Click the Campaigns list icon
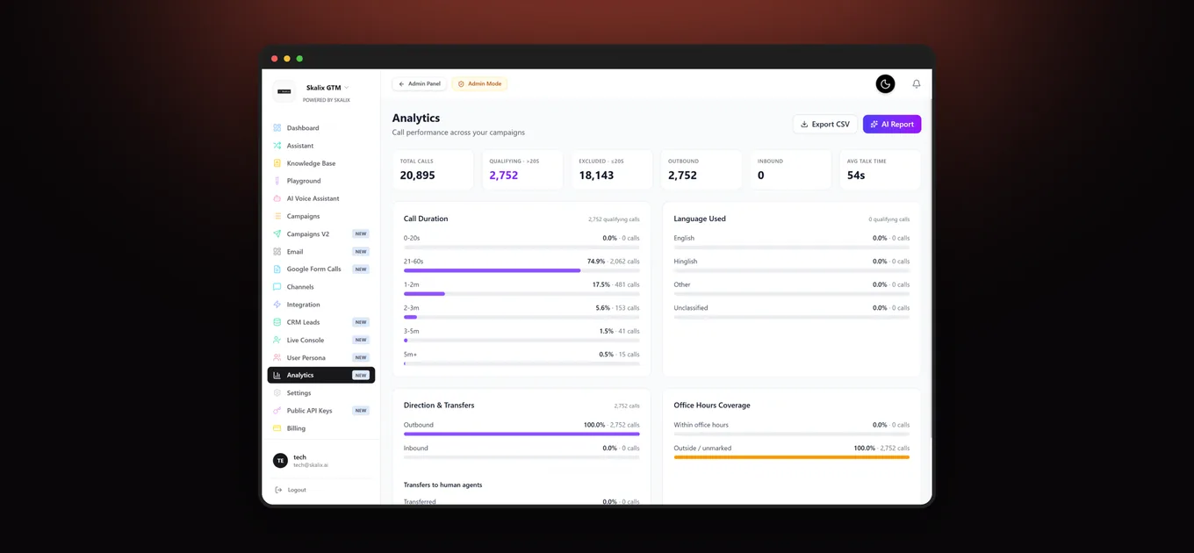This screenshot has height=553, width=1194. point(277,216)
